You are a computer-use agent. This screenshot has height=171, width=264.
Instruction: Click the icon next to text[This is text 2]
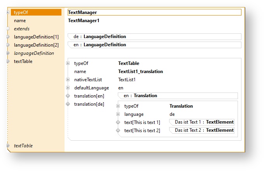click(118, 131)
